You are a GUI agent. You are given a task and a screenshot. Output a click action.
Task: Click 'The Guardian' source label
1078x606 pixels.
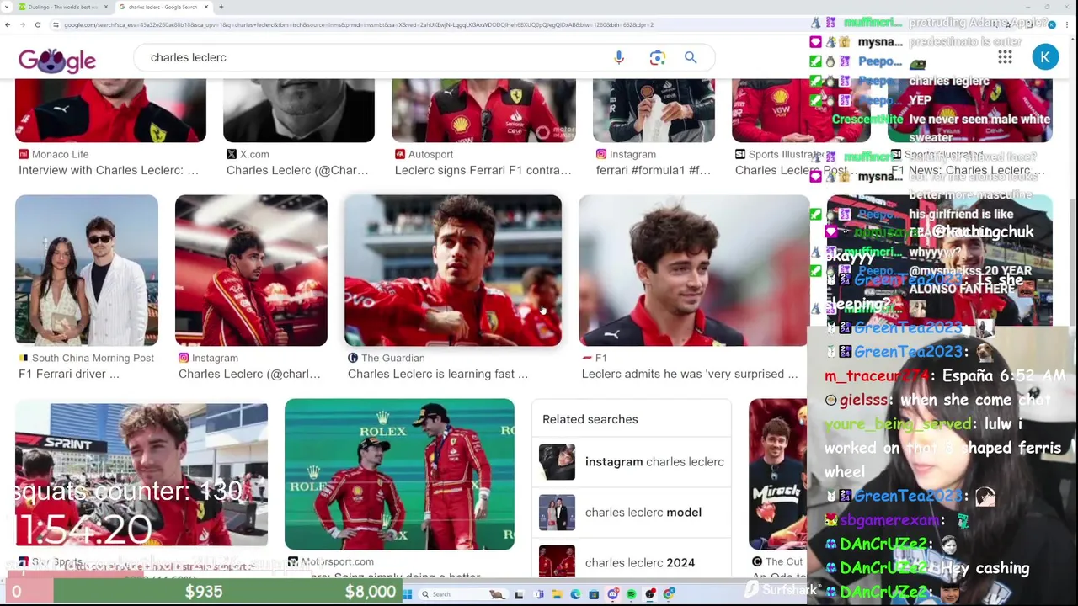393,358
